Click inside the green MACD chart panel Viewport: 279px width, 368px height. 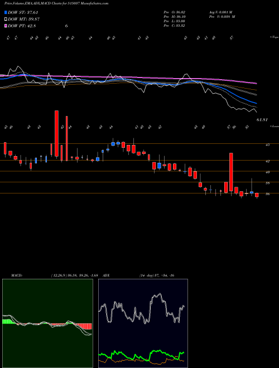pos(47,323)
